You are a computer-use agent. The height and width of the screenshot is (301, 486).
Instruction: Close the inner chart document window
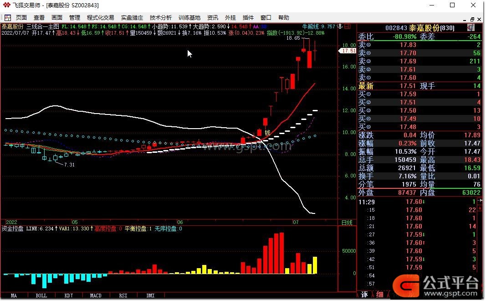point(480,20)
